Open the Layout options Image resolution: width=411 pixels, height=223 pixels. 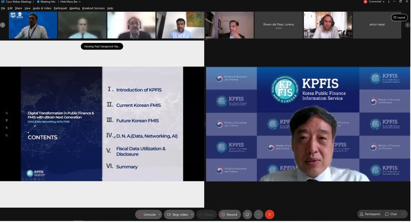(399, 18)
